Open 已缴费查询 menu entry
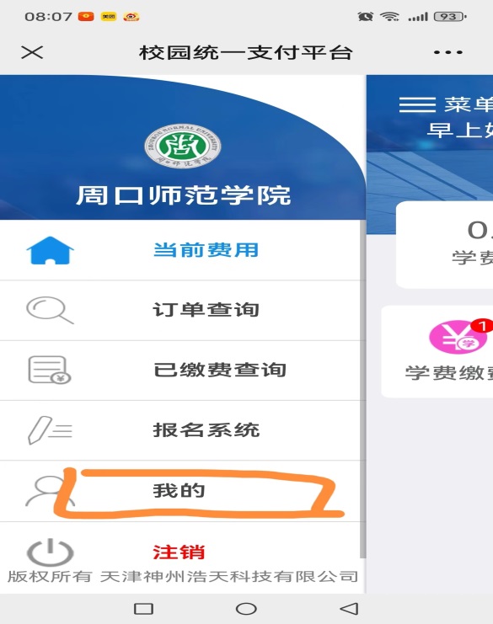The image size is (493, 624). point(220,370)
